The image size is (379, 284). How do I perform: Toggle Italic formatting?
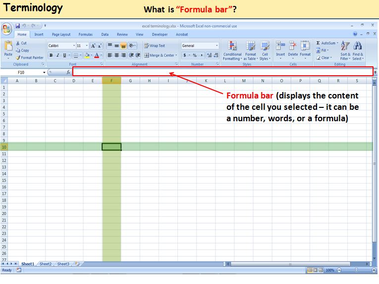coord(57,55)
